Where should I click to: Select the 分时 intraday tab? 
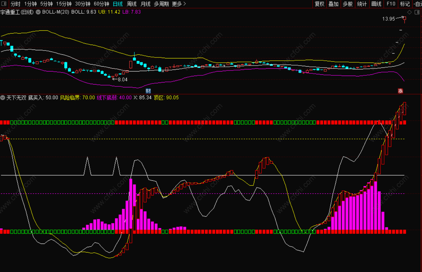pos(15,4)
